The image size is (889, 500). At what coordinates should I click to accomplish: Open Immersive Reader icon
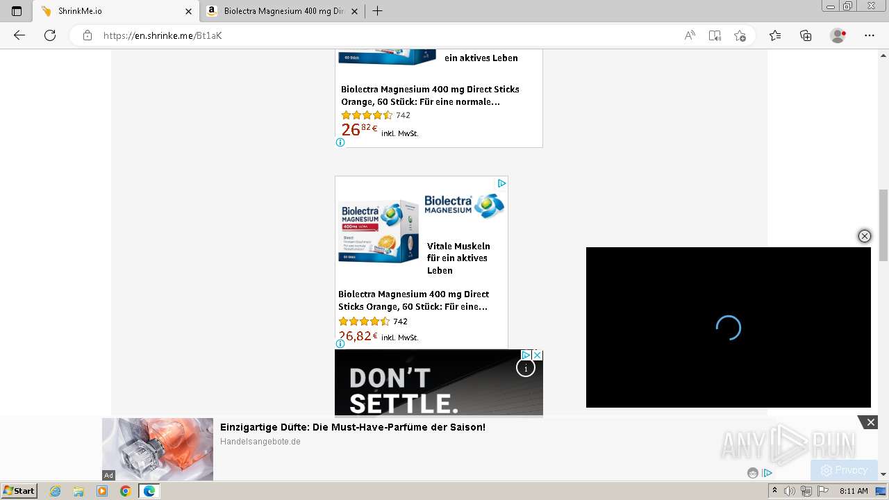pyautogui.click(x=715, y=35)
